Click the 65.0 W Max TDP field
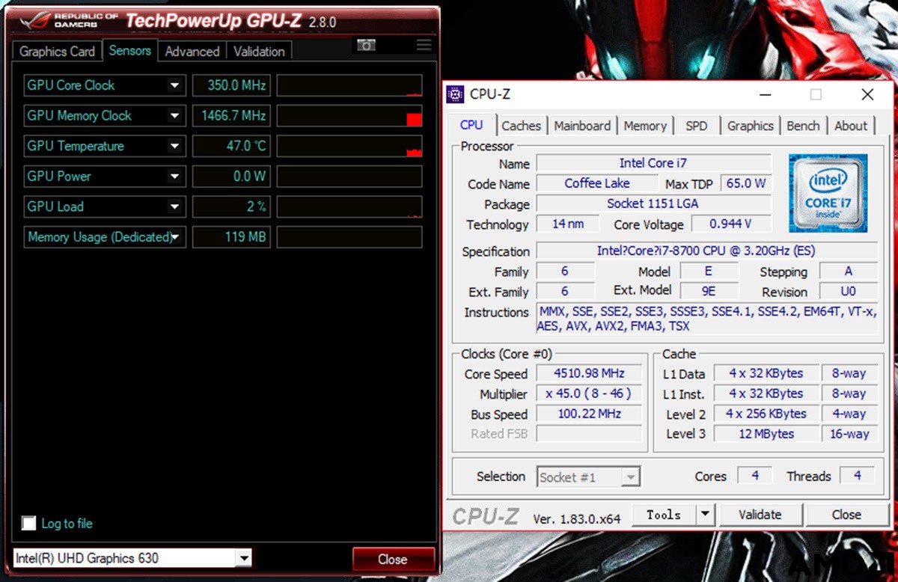Image resolution: width=898 pixels, height=582 pixels. point(745,183)
